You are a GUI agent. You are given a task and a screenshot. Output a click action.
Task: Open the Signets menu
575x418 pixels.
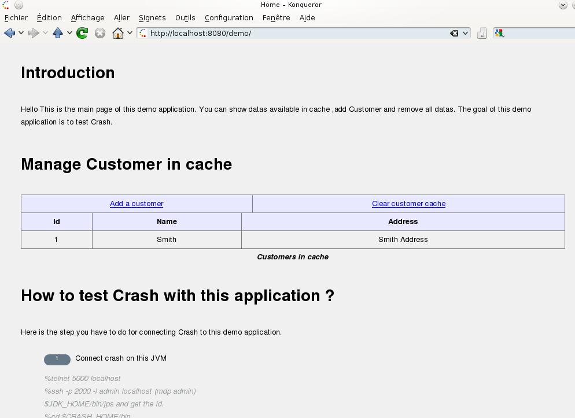coord(152,17)
